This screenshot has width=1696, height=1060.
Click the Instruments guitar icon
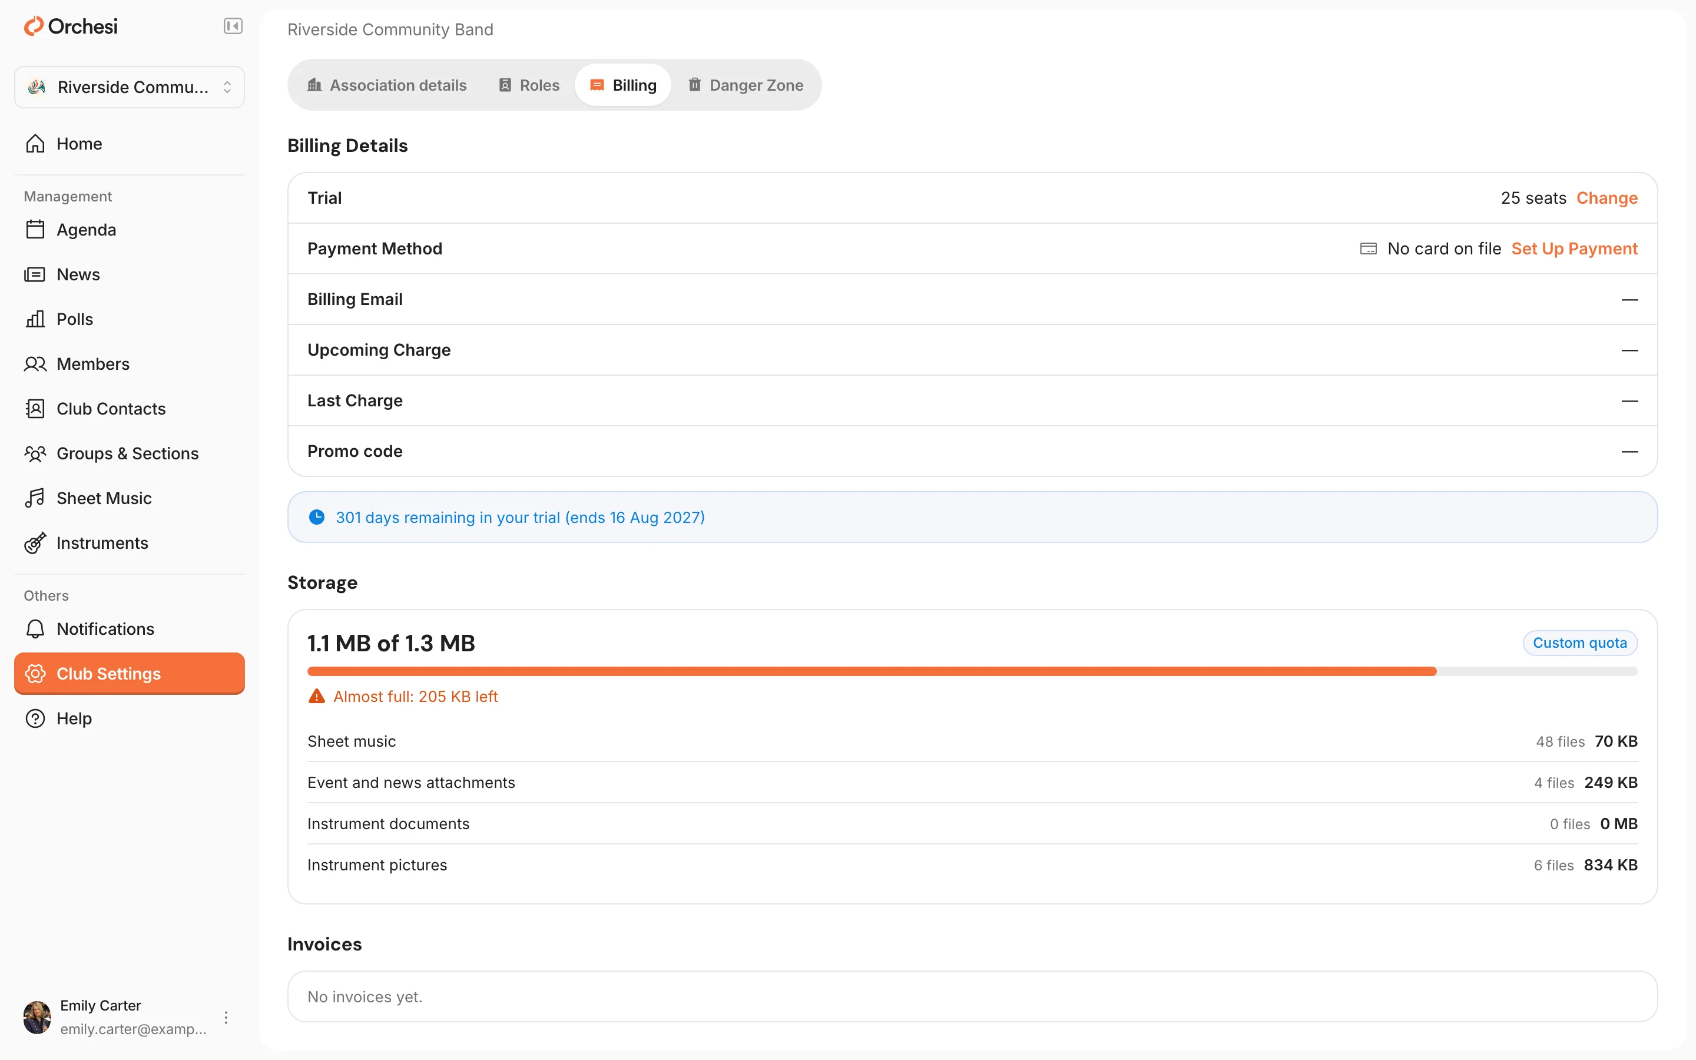coord(35,544)
